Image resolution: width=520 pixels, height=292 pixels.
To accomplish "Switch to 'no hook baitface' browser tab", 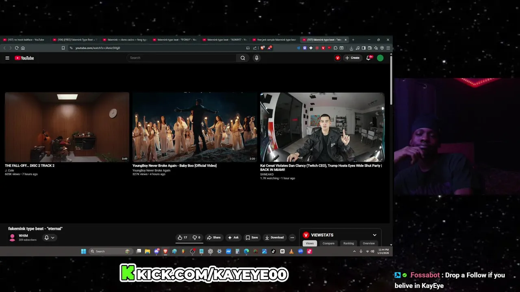I will coord(24,40).
